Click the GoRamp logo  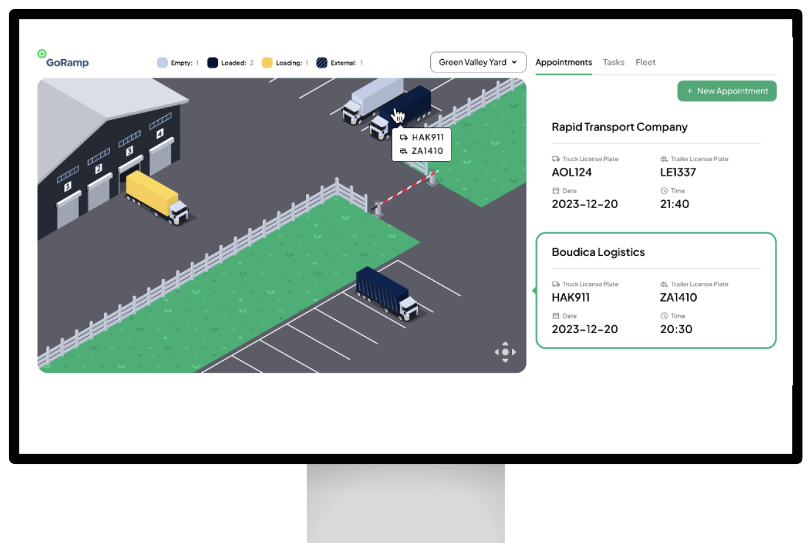[x=63, y=59]
